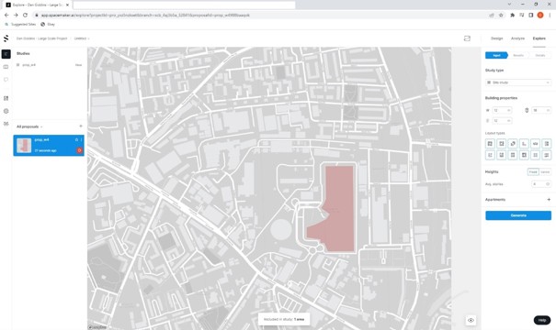Set Heights to Varied
Image resolution: width=556 pixels, height=330 pixels.
[545, 172]
